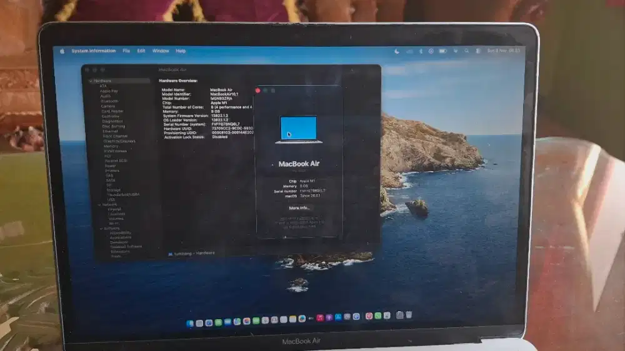Click the Model Identifier value MacBookAir10,1
The height and width of the screenshot is (351, 625).
[x=224, y=94]
